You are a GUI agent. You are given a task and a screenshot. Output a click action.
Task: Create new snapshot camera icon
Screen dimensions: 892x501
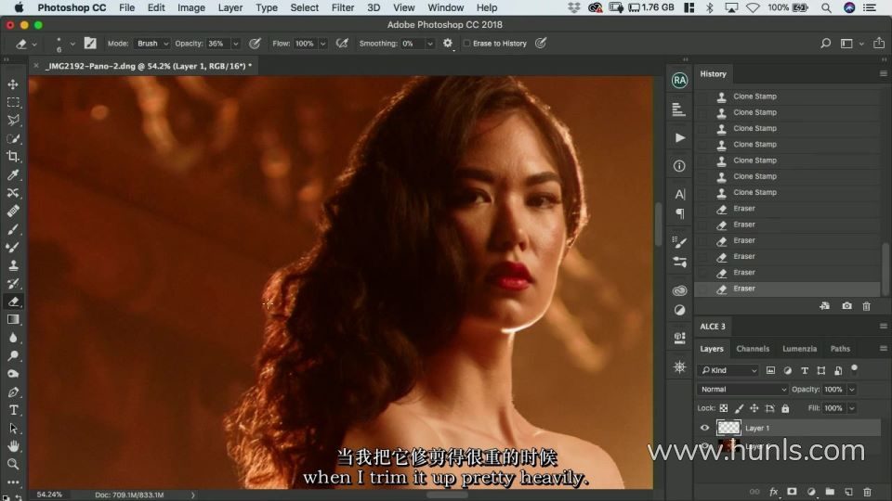[846, 306]
